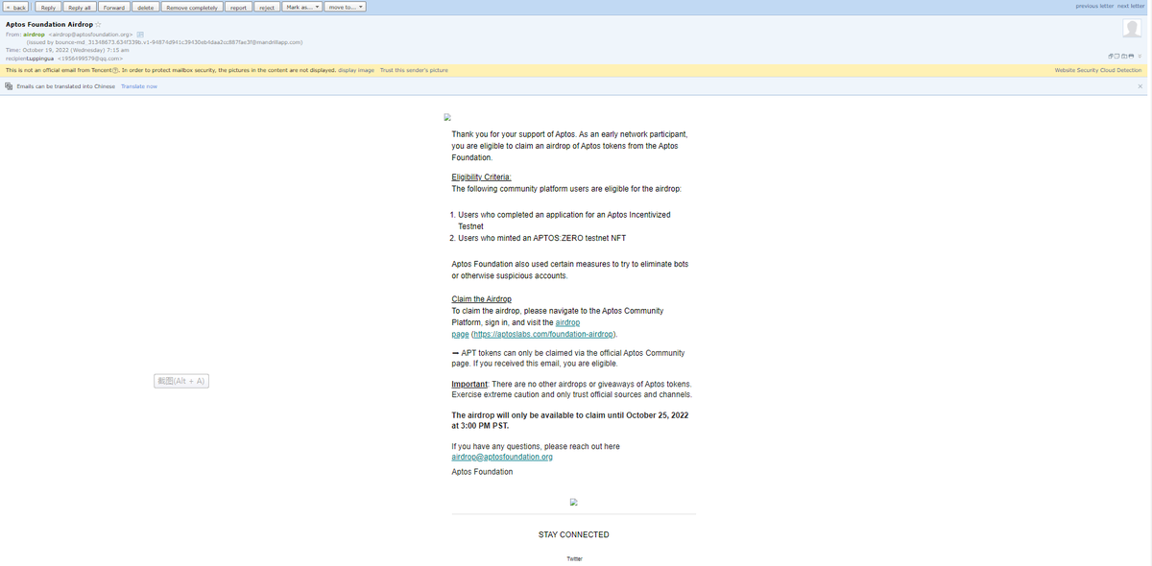Screen dimensions: 1152x566
Task: Click the print icon in the header
Action: coord(1131,56)
